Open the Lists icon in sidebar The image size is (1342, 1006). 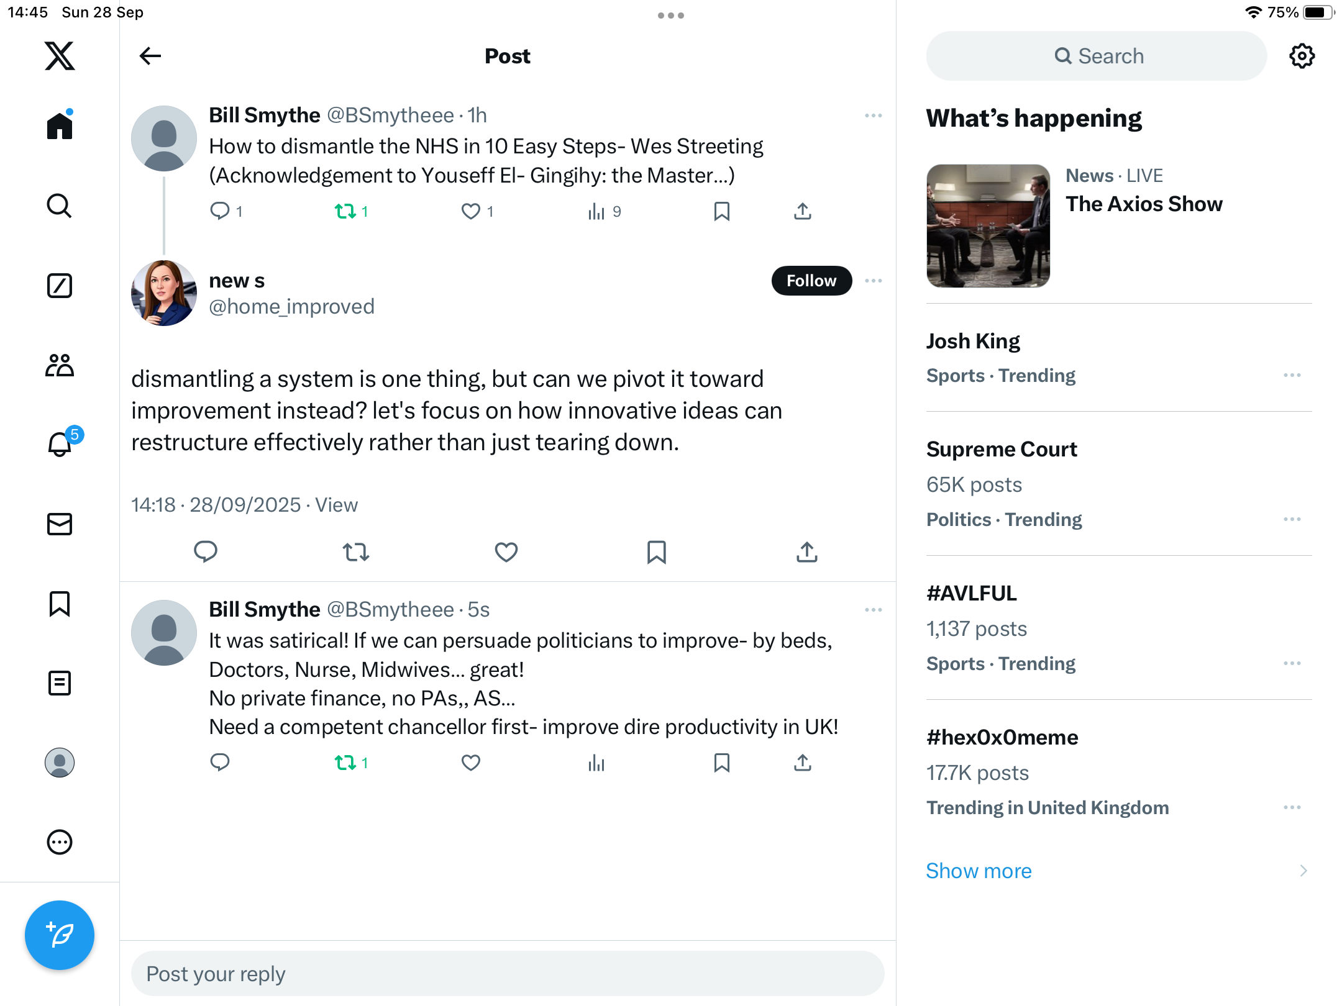60,683
